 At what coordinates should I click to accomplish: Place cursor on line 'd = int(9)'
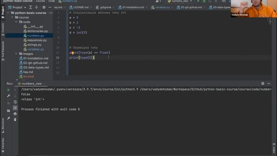78,32
